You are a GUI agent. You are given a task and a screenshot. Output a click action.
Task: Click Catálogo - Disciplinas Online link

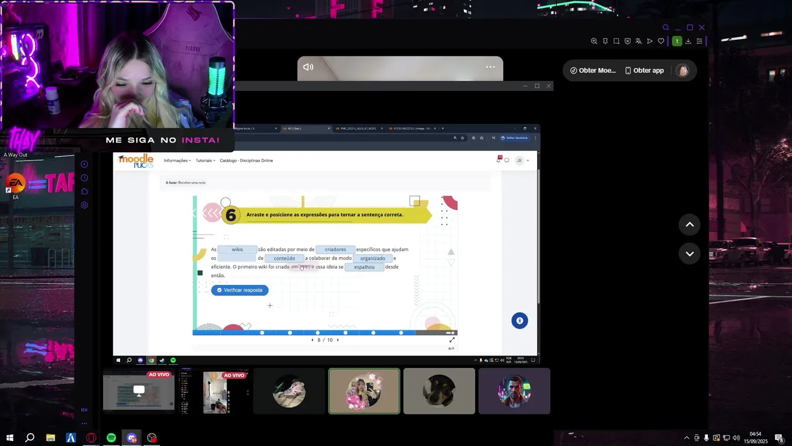point(246,160)
